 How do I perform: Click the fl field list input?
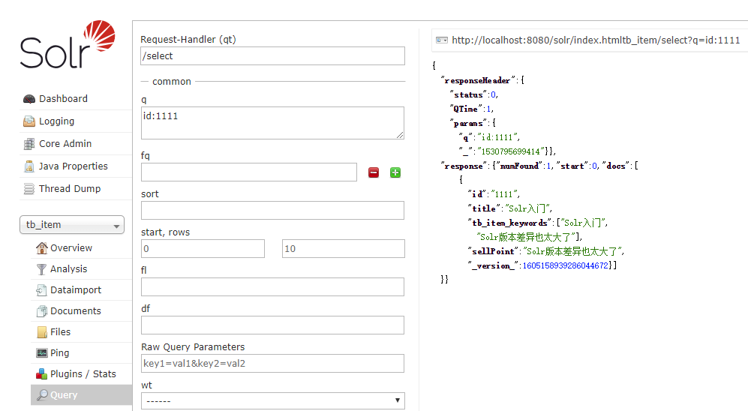[x=273, y=286]
